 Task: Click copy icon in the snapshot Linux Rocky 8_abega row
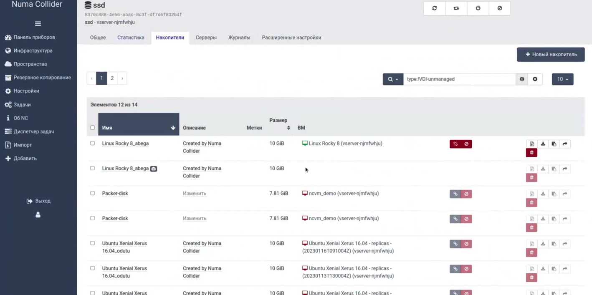coord(554,169)
